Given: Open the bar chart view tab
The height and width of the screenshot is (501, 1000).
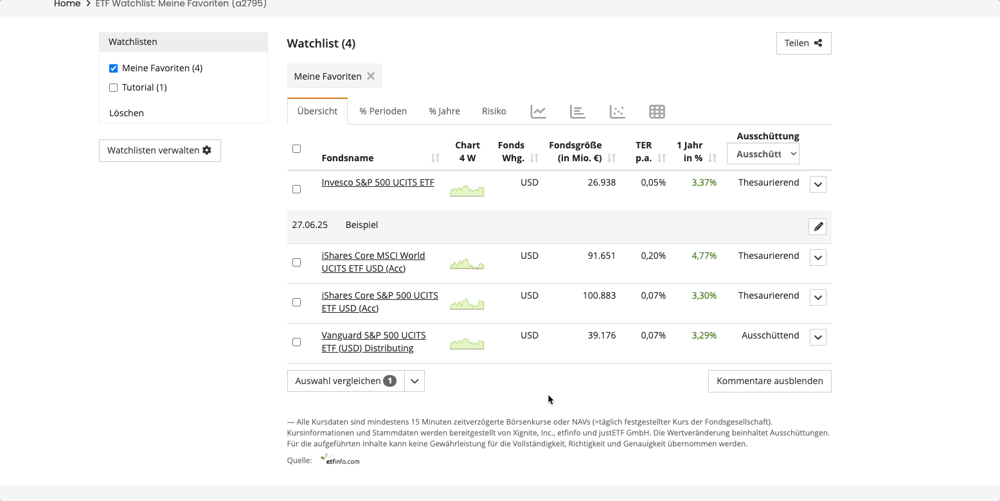Looking at the screenshot, I should [578, 112].
